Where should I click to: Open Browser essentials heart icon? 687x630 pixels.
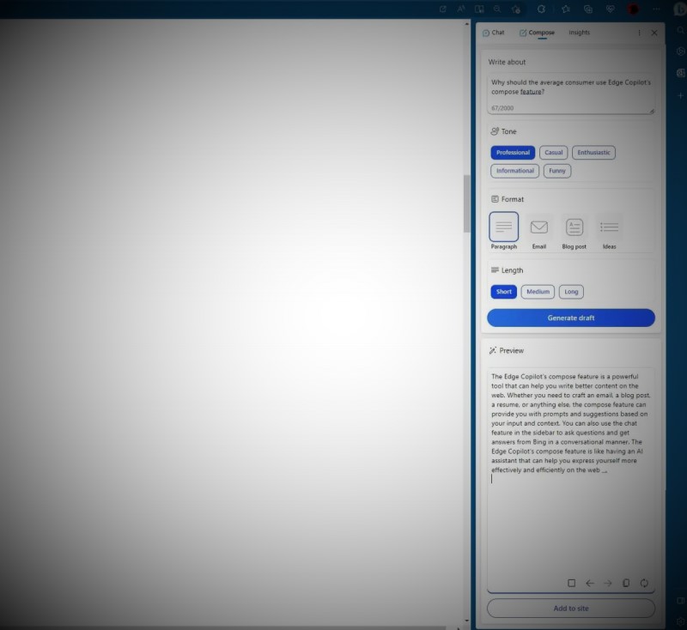pos(610,9)
